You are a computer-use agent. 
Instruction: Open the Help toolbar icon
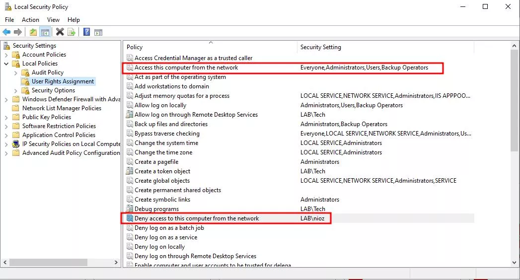click(86, 32)
